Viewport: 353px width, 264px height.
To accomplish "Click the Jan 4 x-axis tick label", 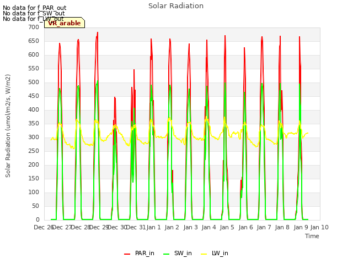I will [208, 227].
